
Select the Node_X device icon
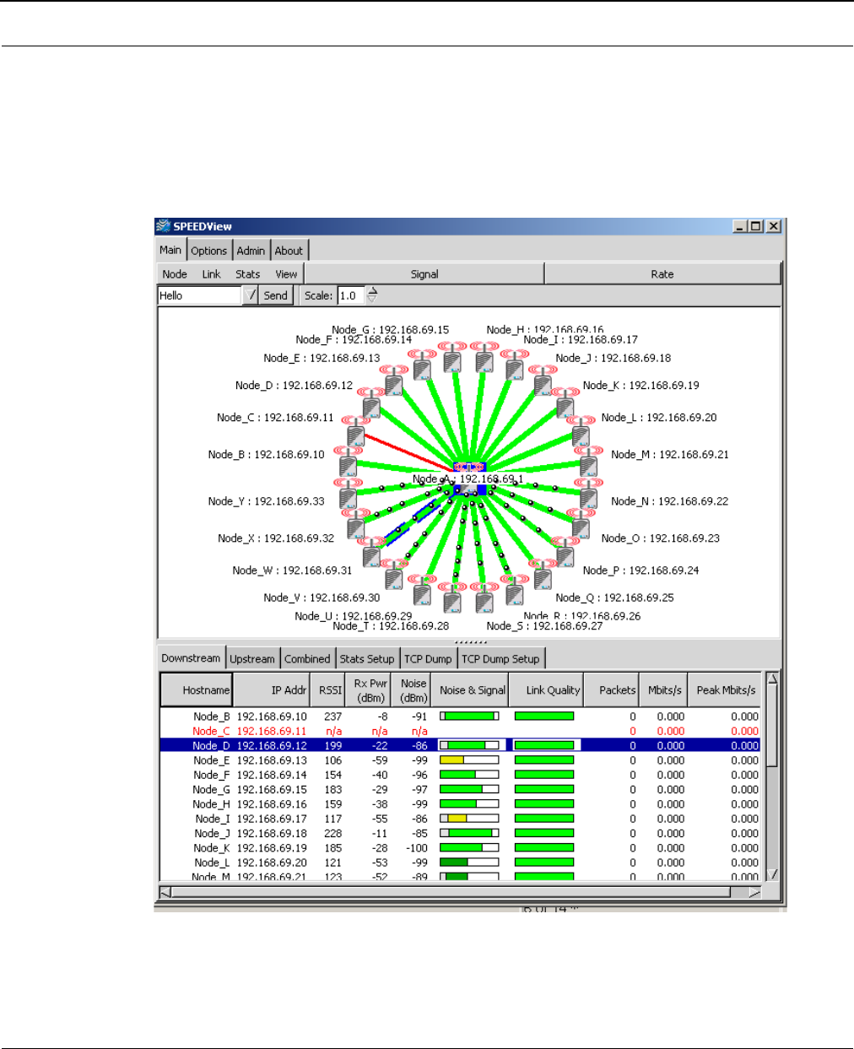355,524
